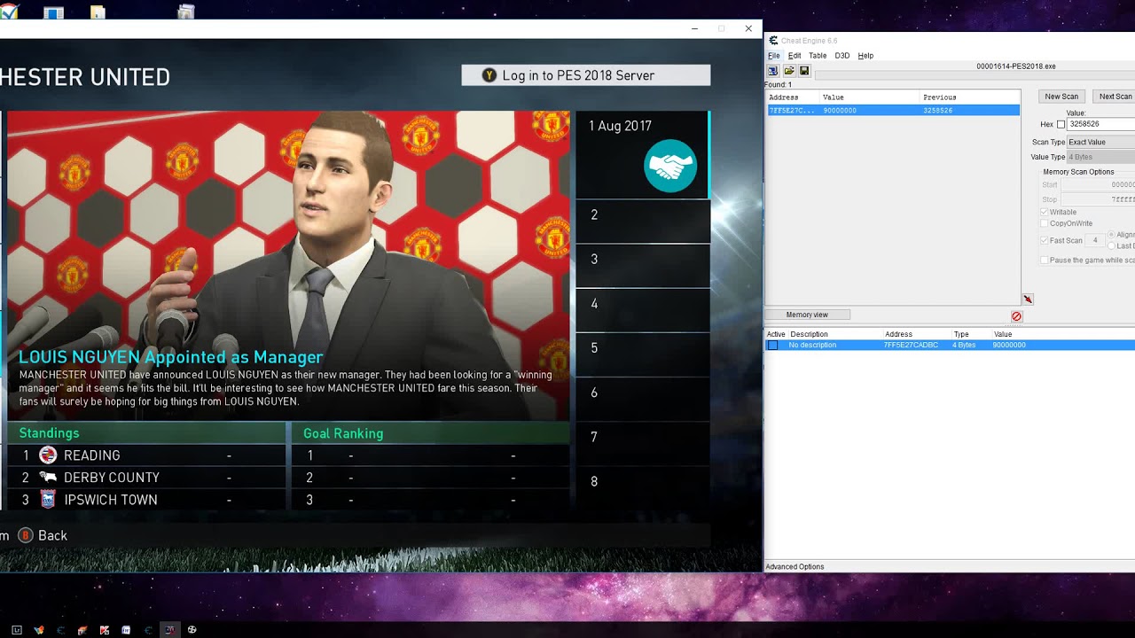1135x638 pixels.
Task: Open the Kaspersky icon in the taskbar
Action: click(x=105, y=630)
